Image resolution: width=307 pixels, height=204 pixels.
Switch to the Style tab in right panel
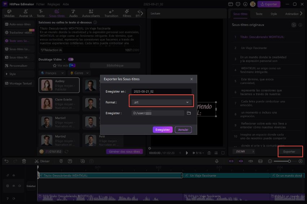coord(274,14)
